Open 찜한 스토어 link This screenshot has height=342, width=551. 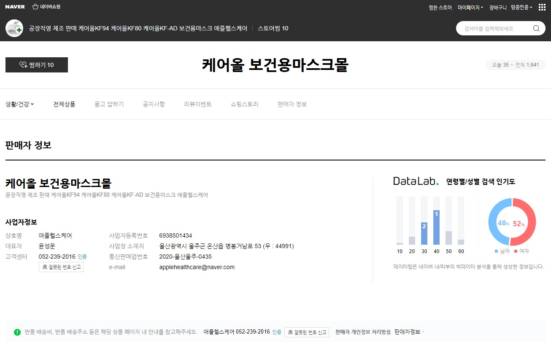440,8
